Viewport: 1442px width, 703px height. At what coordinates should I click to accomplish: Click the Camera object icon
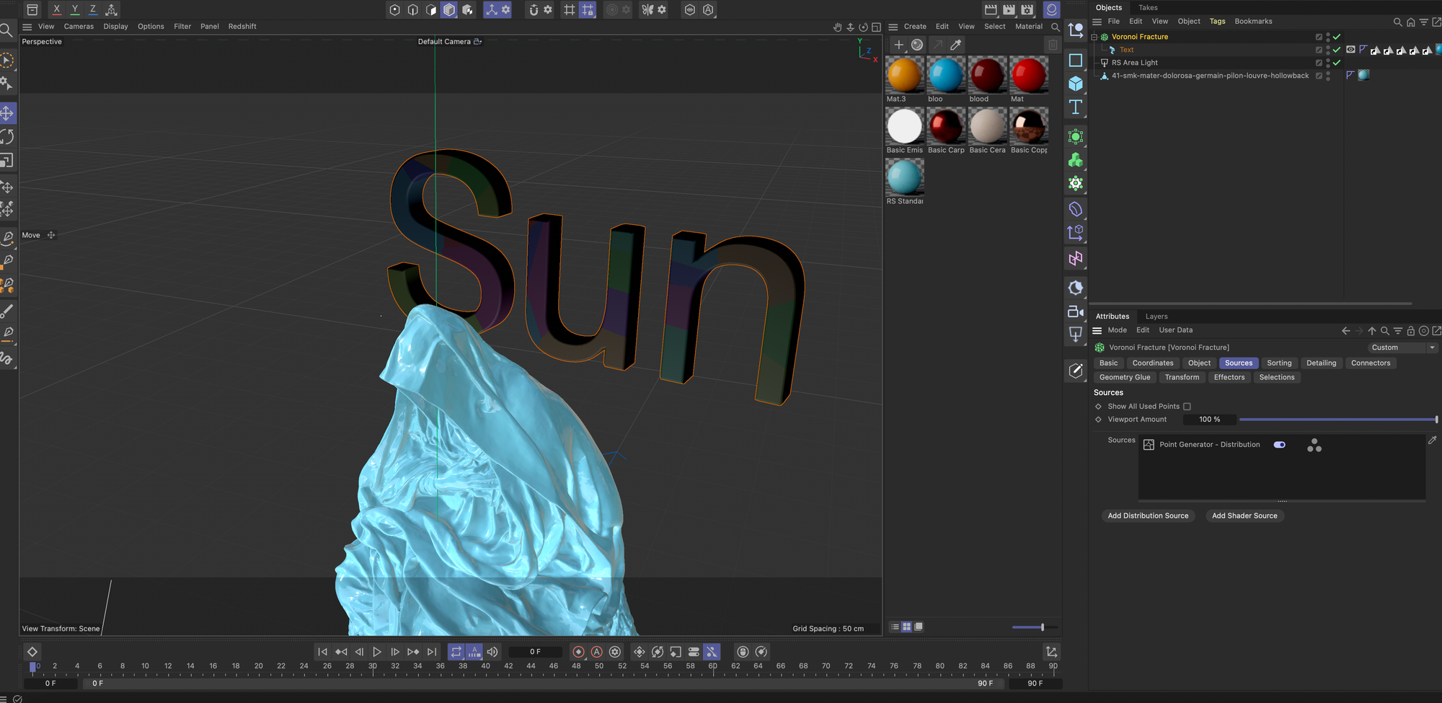[x=1076, y=311]
